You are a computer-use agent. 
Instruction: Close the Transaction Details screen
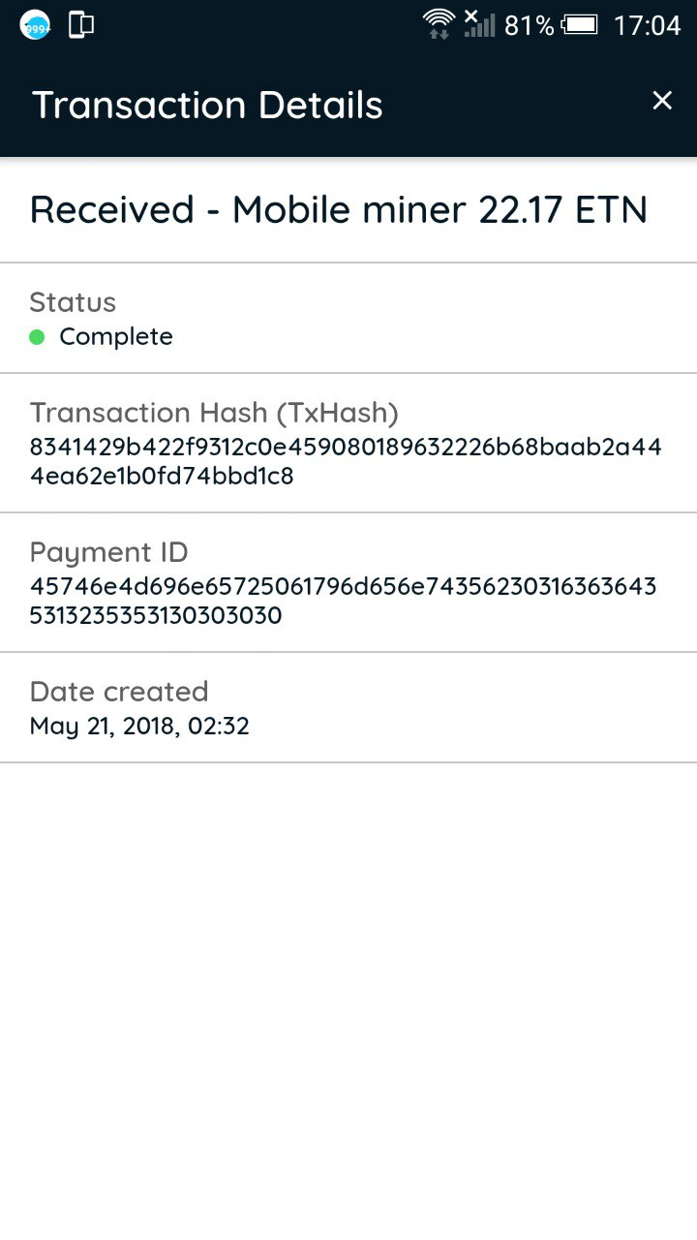coord(662,101)
